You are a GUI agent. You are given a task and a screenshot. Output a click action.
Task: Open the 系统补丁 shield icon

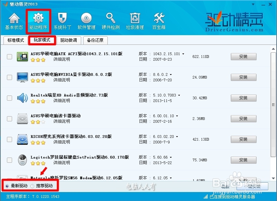click(63, 21)
